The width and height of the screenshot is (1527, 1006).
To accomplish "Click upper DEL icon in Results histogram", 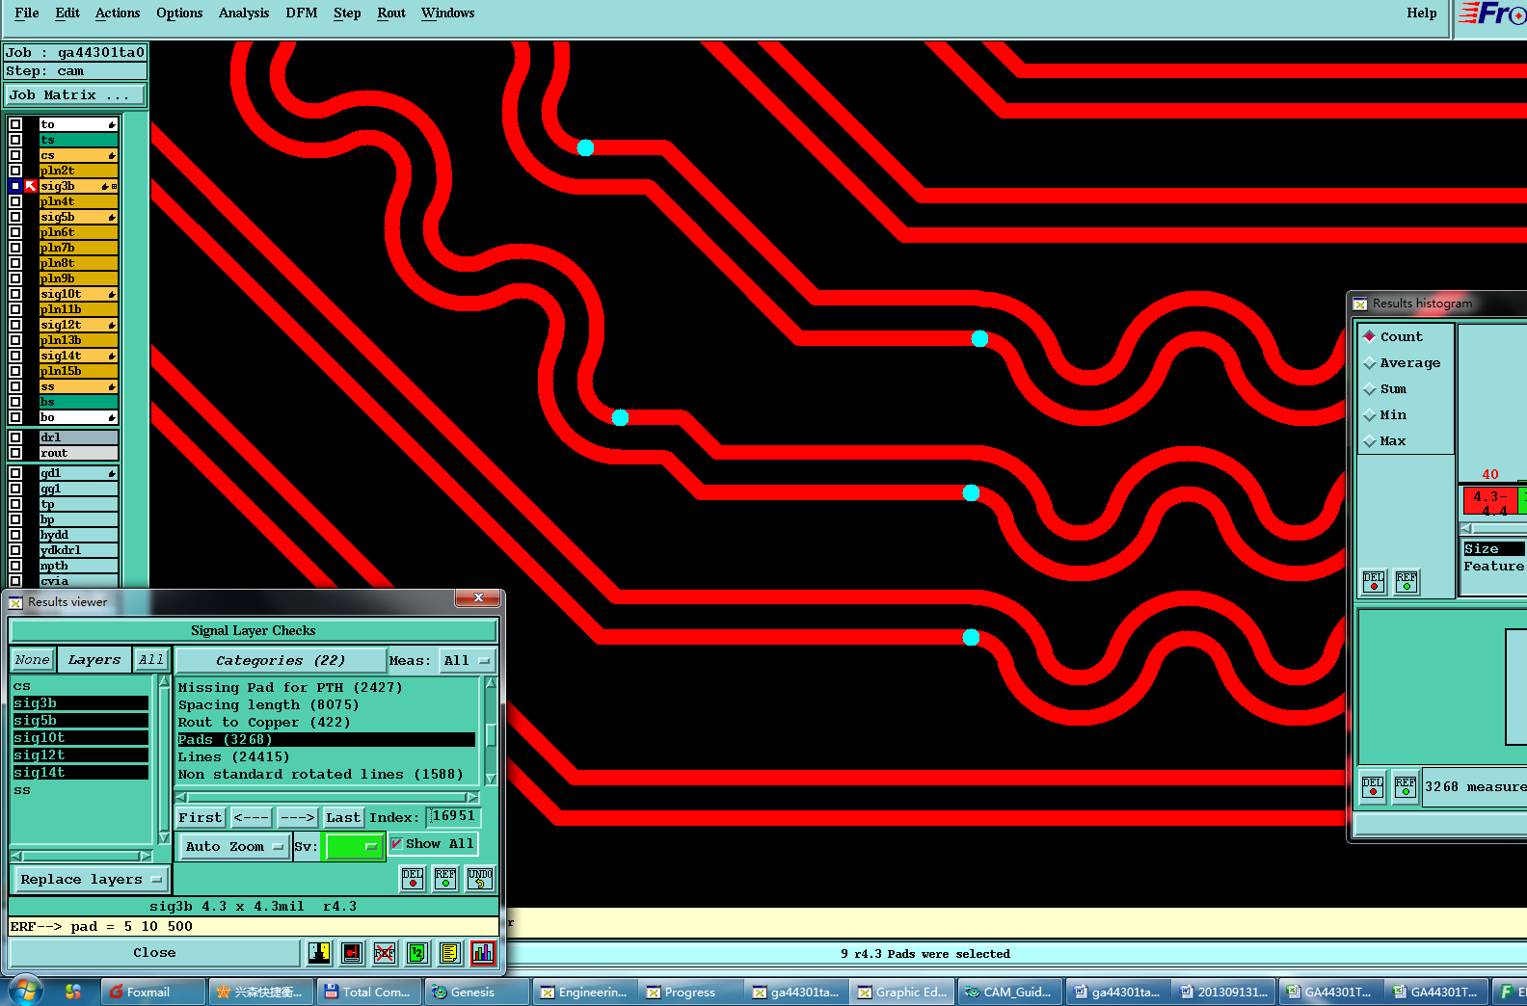I will (x=1374, y=582).
